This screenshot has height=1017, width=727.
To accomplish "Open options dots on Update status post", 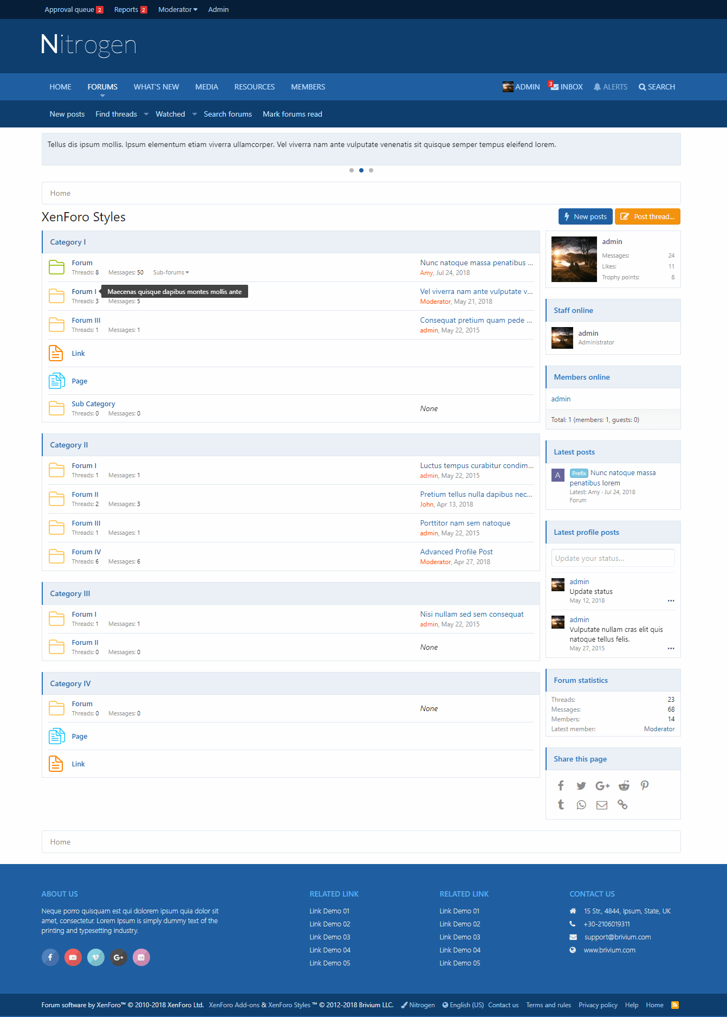I will coord(671,601).
